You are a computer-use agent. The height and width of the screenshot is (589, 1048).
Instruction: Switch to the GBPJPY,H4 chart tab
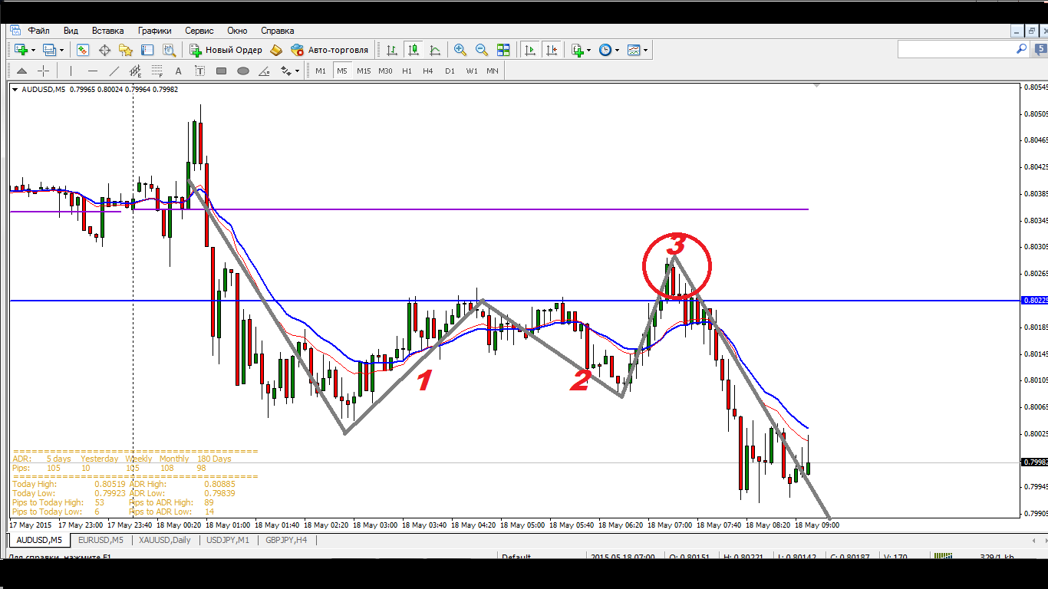point(287,540)
